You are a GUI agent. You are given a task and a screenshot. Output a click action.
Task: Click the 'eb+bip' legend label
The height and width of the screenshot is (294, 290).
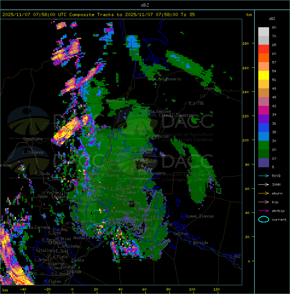tap(278, 211)
